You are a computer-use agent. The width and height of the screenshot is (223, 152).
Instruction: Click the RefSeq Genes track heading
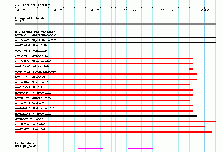26,144
